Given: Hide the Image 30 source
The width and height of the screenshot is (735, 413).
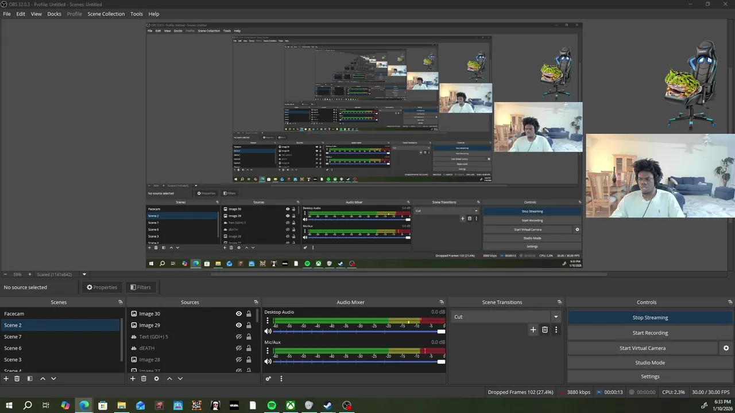Looking at the screenshot, I should click(x=239, y=314).
